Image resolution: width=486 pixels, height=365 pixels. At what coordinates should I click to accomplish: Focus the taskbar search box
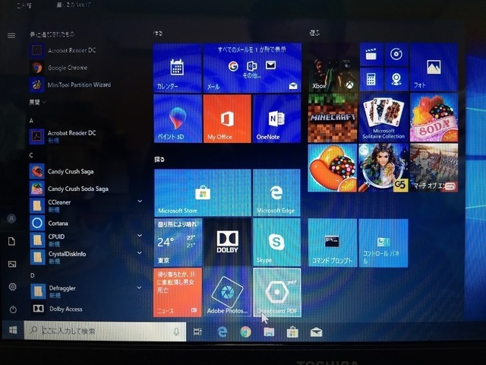(x=105, y=332)
